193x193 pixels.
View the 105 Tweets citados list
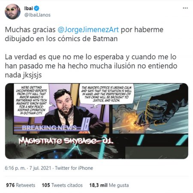coord(62,185)
